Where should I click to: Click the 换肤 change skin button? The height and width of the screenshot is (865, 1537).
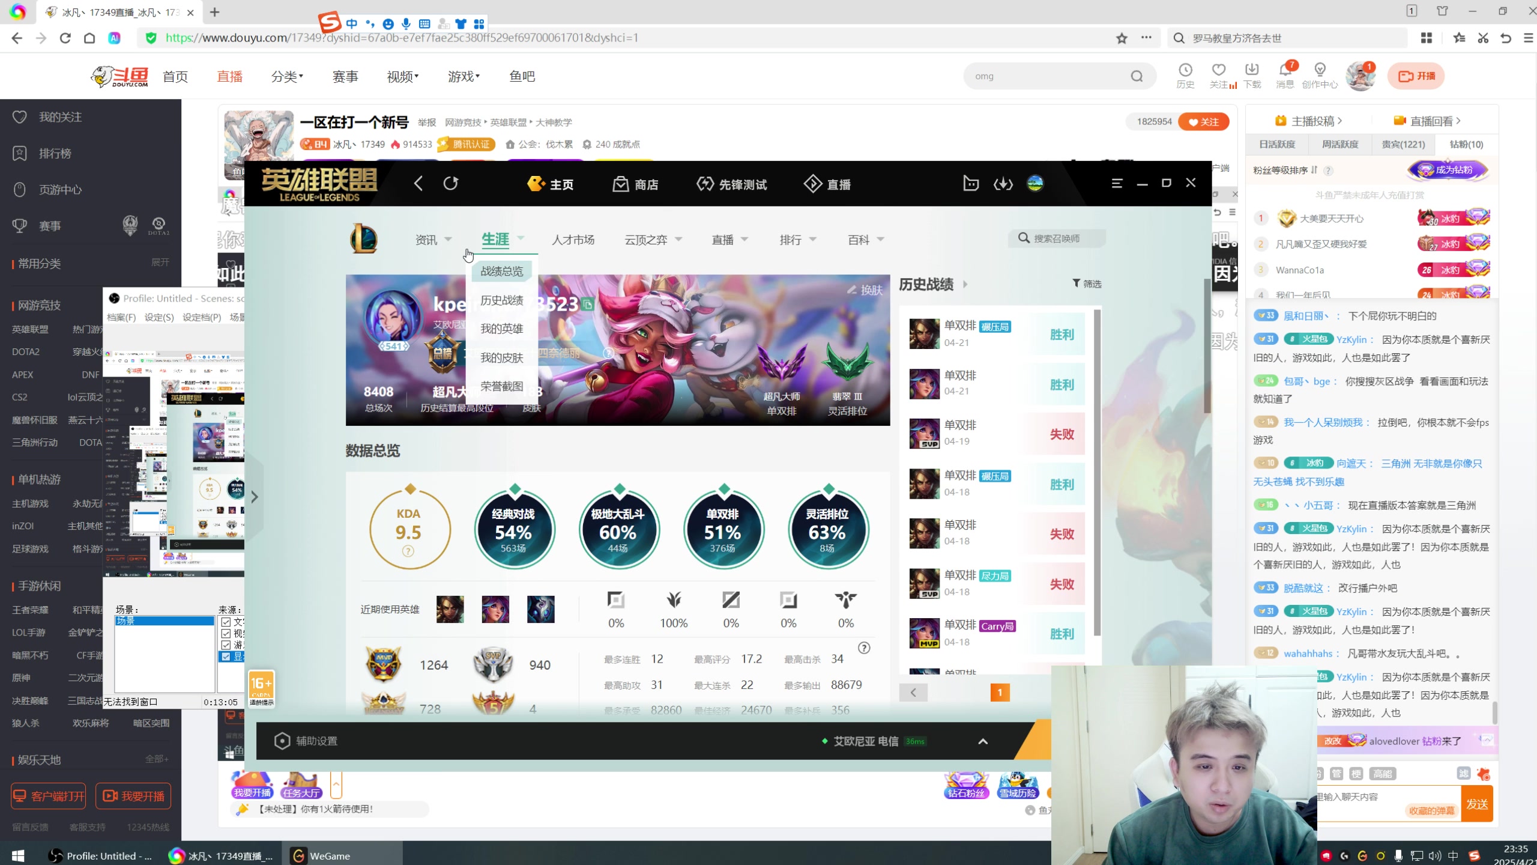point(865,290)
